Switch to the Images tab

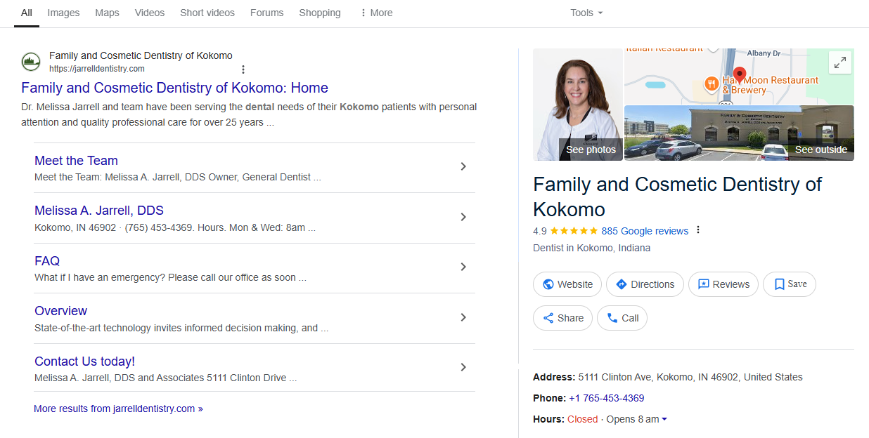click(x=63, y=13)
